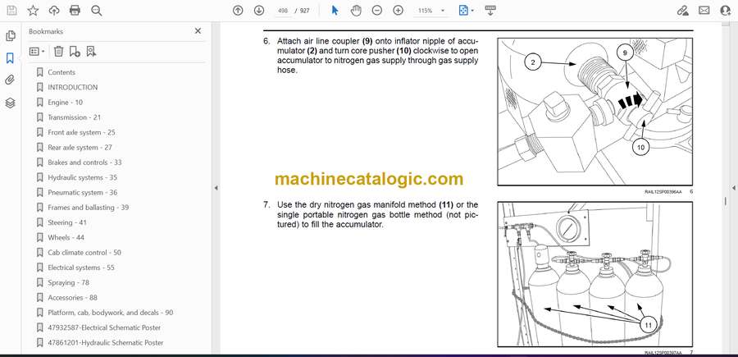
Task: Open the attachments paperclip panel
Action: (11, 80)
